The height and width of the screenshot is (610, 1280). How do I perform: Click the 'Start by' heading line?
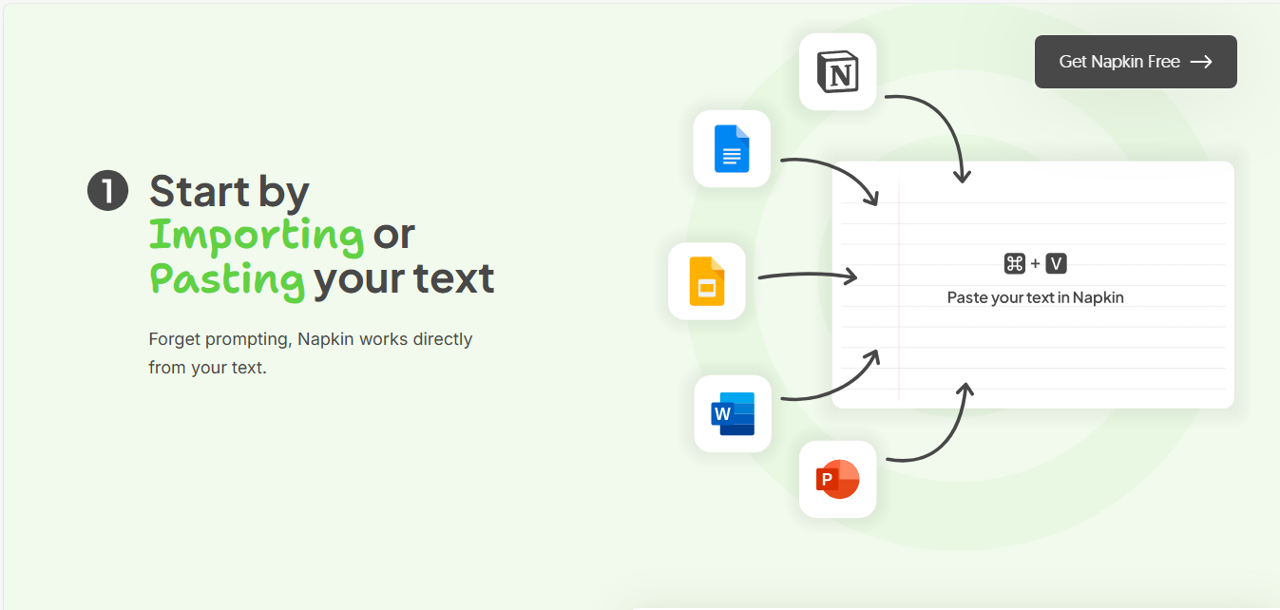[x=229, y=192]
